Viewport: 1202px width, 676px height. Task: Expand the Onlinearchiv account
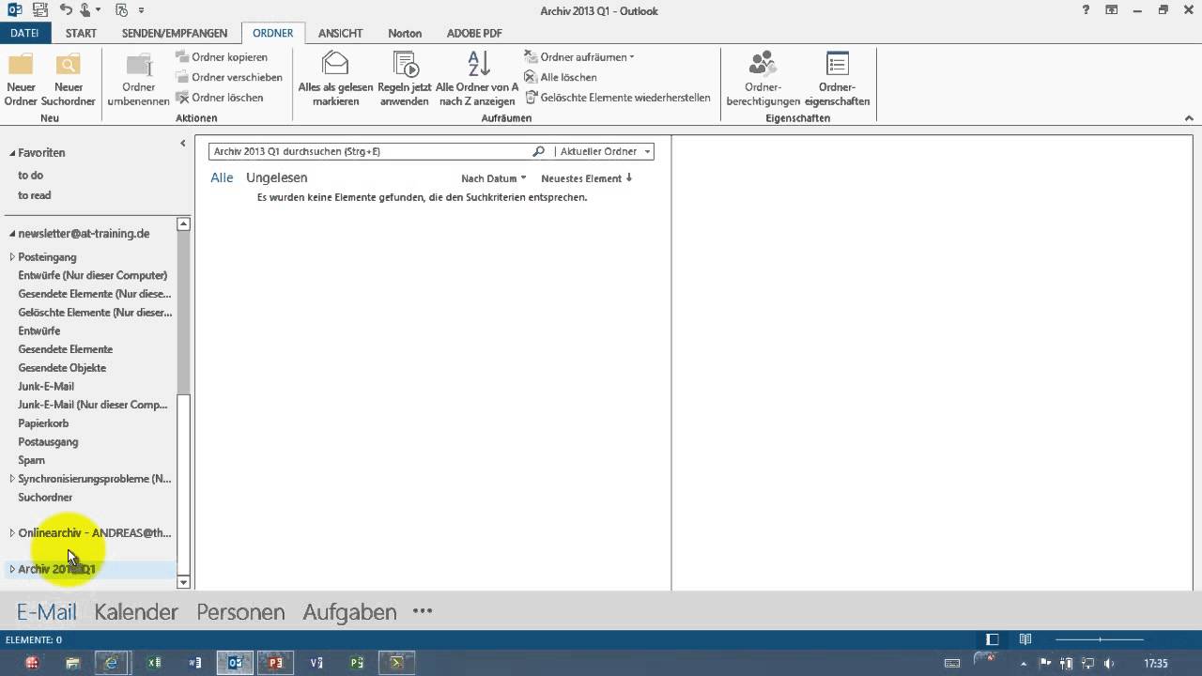[x=12, y=533]
